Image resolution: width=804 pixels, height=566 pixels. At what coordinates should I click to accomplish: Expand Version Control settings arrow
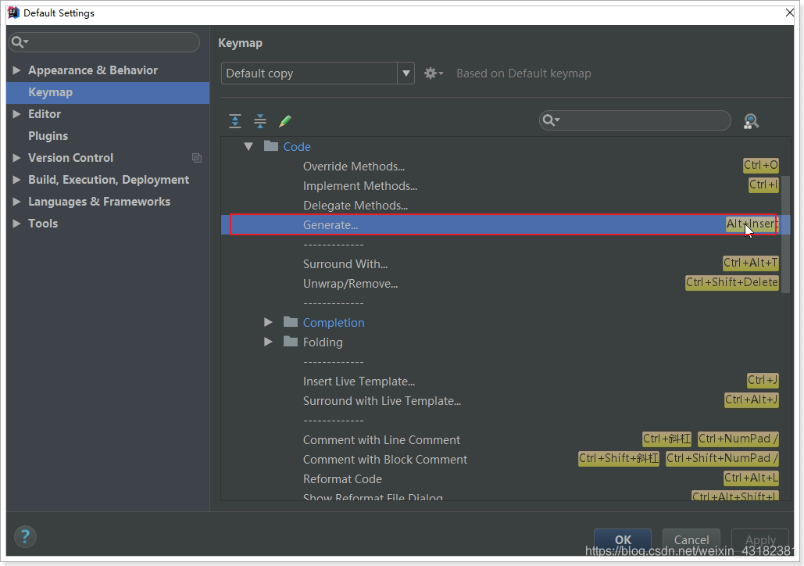pyautogui.click(x=16, y=158)
